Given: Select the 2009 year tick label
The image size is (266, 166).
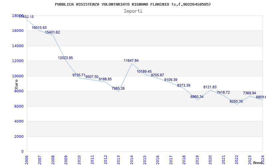Looking at the screenshot, I should (66, 159).
